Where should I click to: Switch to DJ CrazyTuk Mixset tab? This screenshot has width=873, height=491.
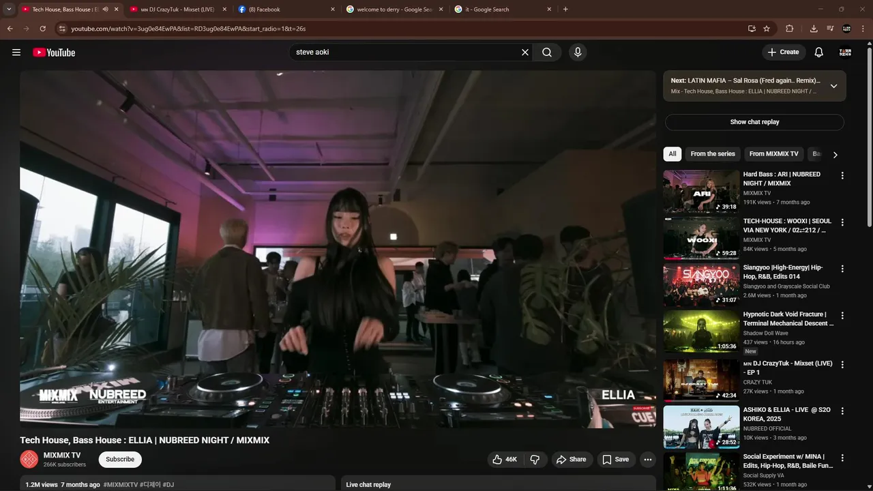pyautogui.click(x=177, y=10)
